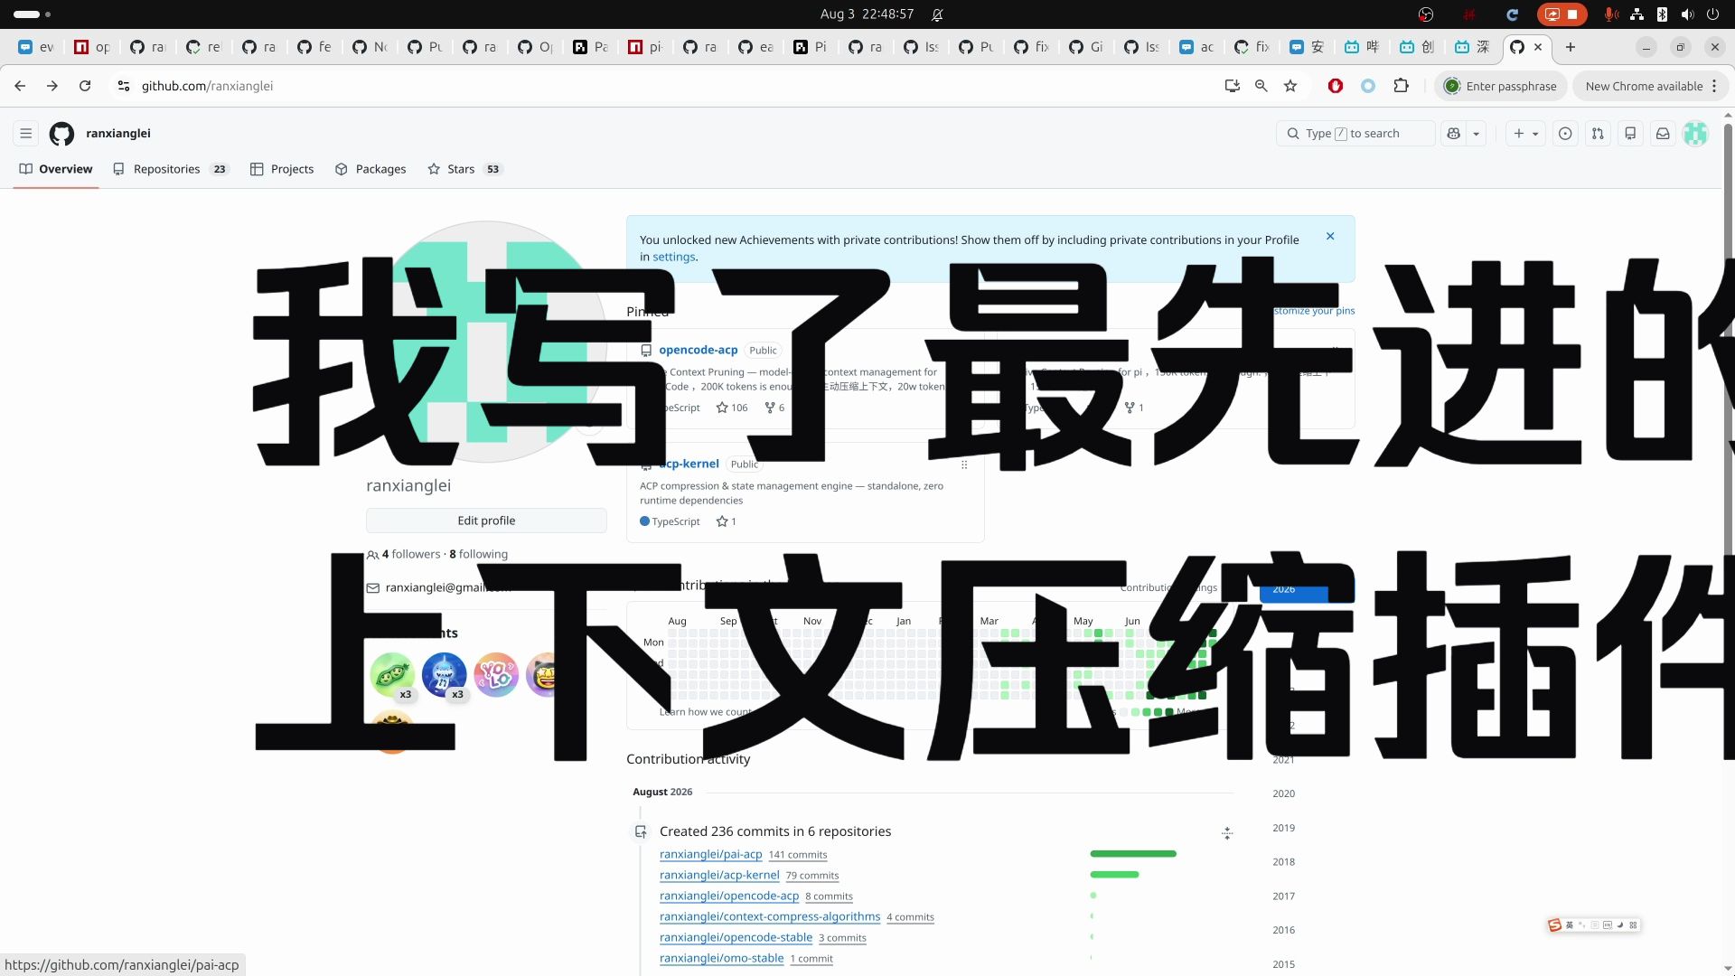Select year 2015 in contribution filter
Screen dimensions: 1735x976
(1283, 964)
